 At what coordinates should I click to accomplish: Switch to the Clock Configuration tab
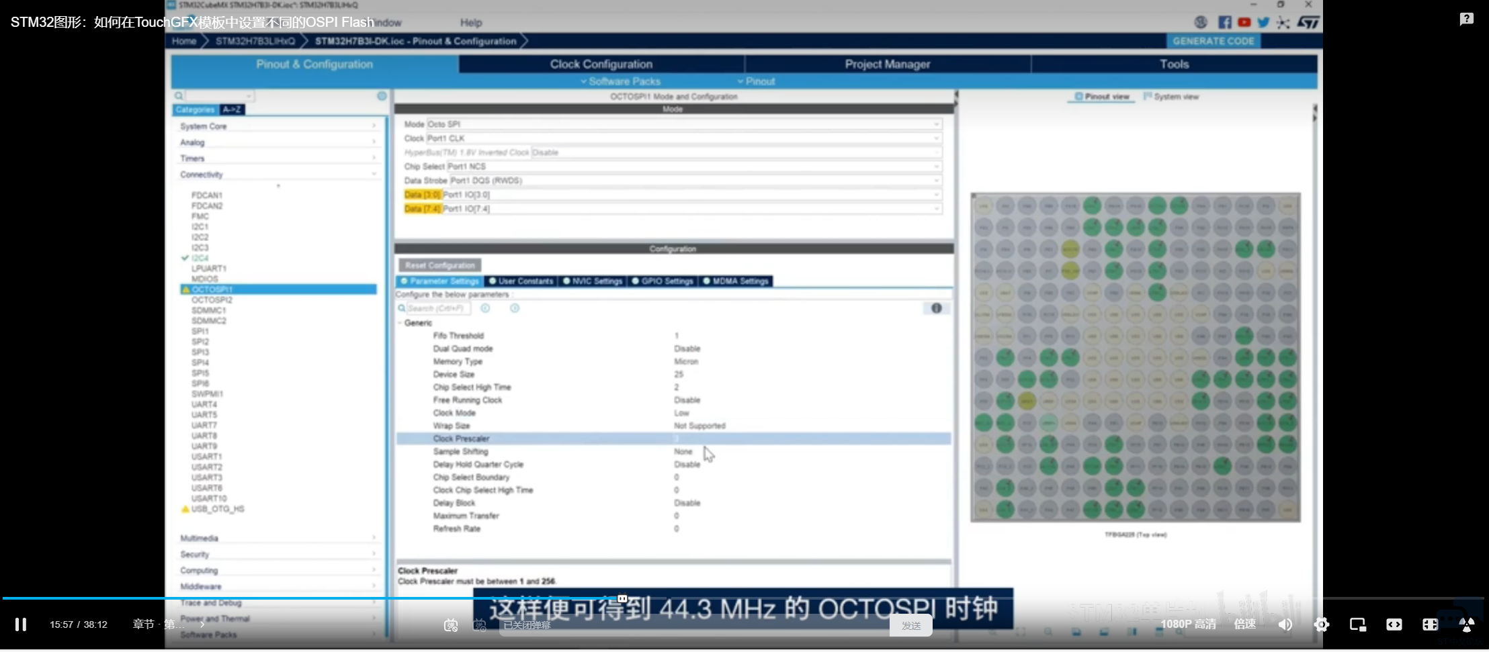[x=601, y=64]
